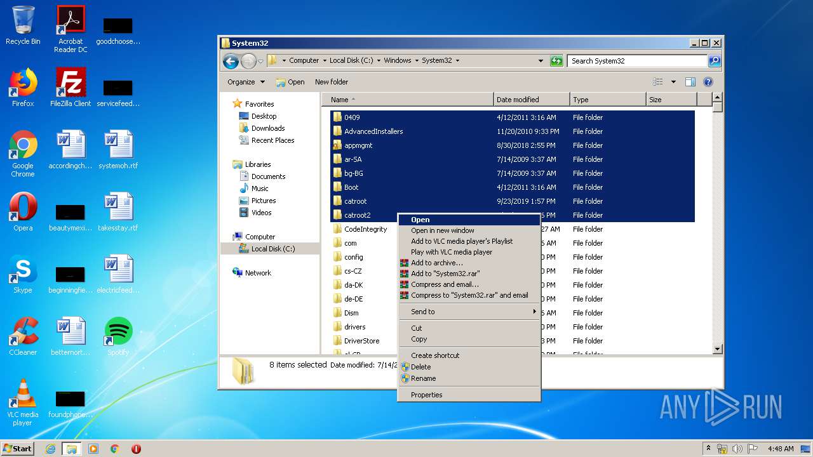Click the refresh button beside address bar
The image size is (813, 457).
tap(556, 61)
